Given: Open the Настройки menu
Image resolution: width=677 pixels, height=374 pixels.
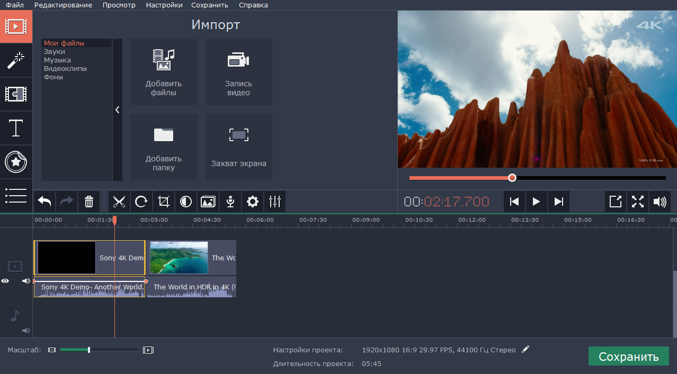Looking at the screenshot, I should (x=164, y=5).
